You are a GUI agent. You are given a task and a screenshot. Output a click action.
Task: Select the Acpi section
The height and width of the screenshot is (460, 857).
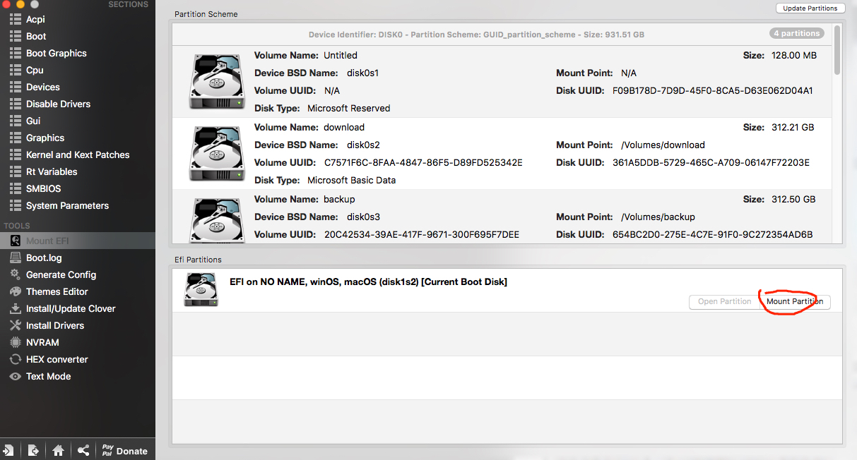pyautogui.click(x=35, y=19)
